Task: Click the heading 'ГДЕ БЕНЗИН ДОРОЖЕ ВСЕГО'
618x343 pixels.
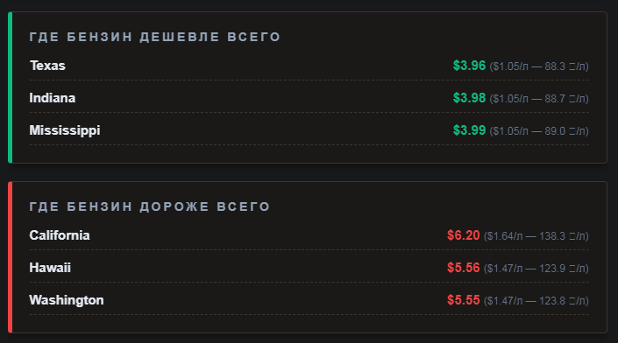Action: [x=150, y=206]
